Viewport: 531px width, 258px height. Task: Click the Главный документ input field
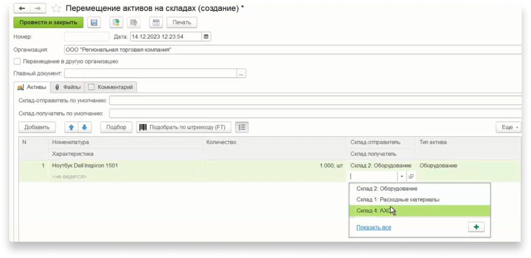point(150,74)
